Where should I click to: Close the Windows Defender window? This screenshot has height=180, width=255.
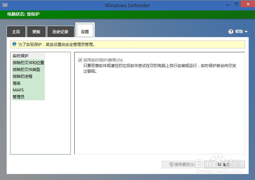coord(248,4)
